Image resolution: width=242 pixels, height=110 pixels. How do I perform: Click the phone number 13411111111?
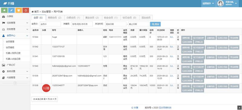(x=115, y=37)
